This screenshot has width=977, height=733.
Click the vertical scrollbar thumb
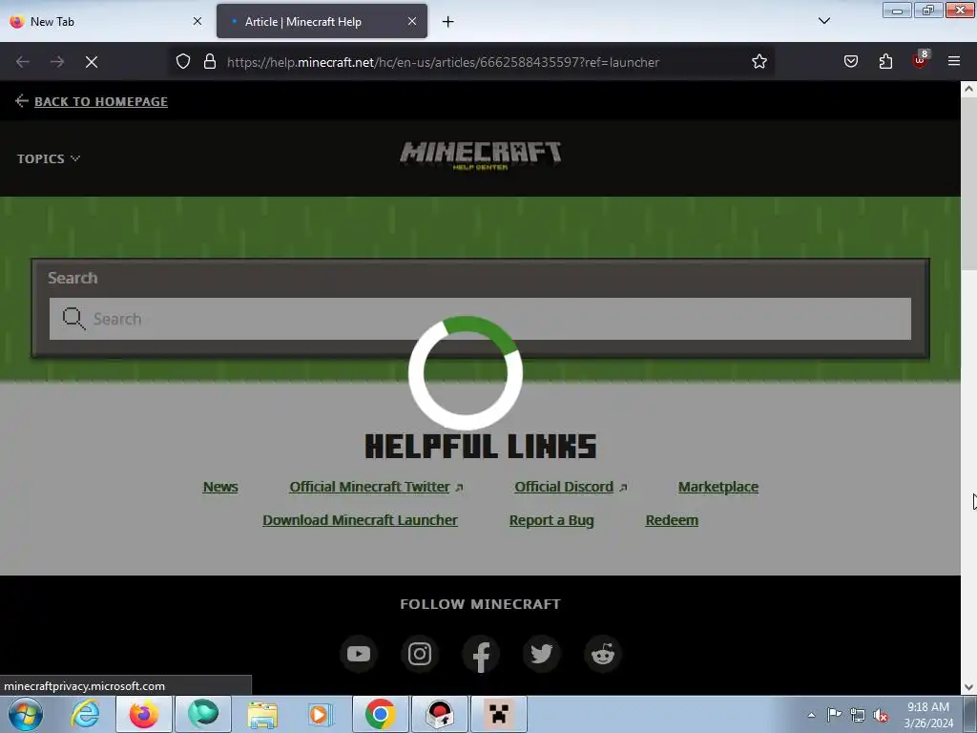[x=968, y=184]
